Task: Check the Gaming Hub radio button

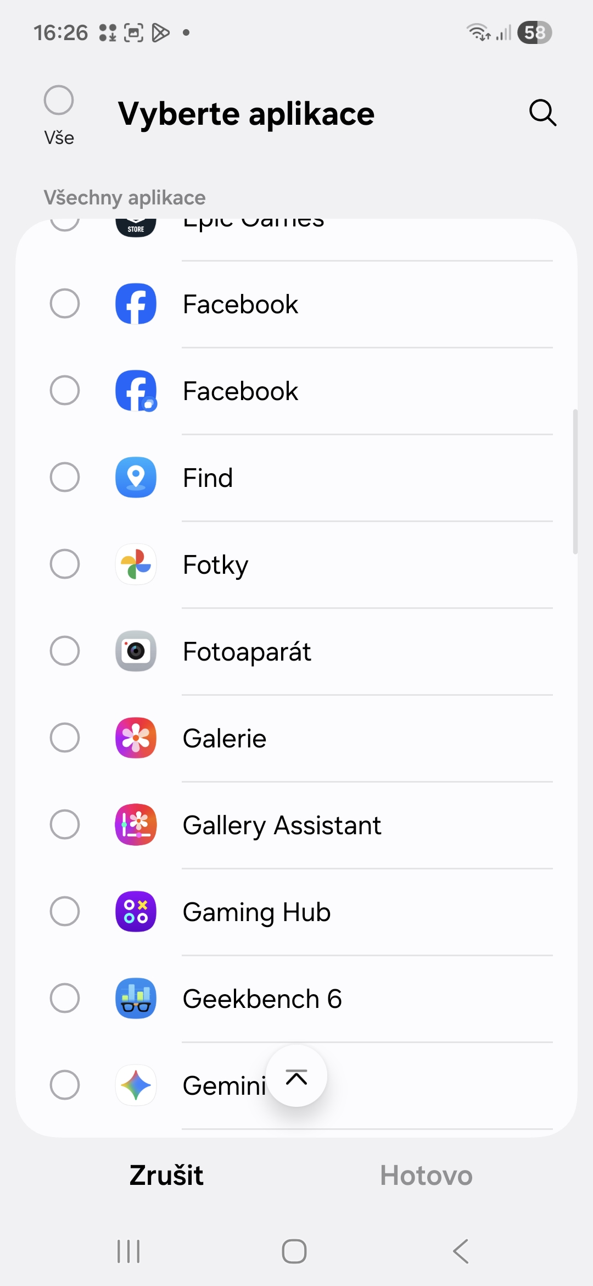Action: click(x=65, y=912)
